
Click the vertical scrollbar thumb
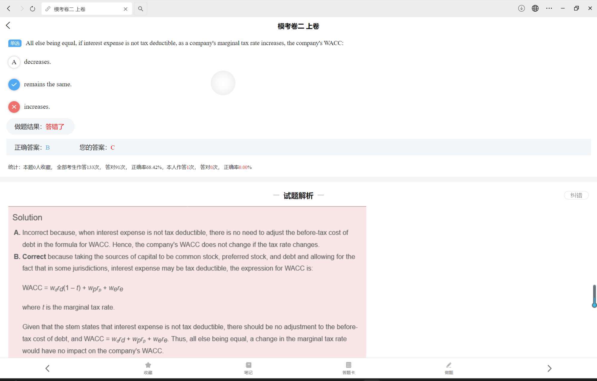tap(594, 296)
